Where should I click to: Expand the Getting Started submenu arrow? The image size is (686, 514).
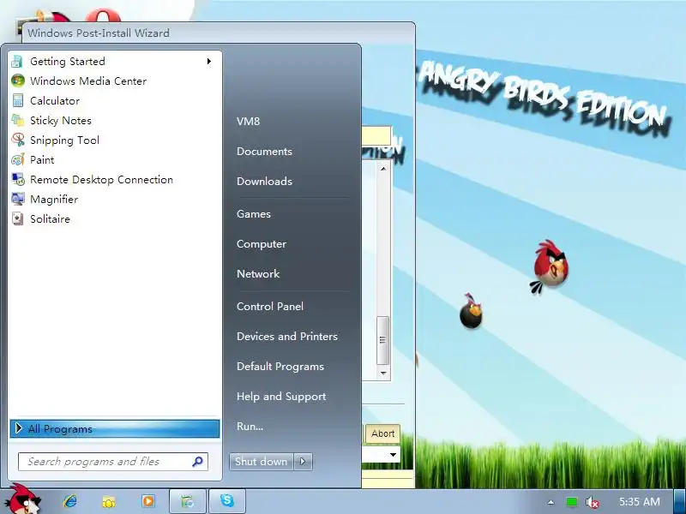pos(209,62)
